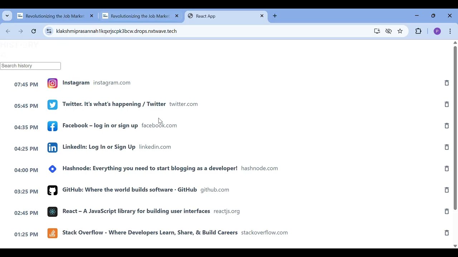Viewport: 458px width, 257px height.
Task: Click the Hashnode blogging title text
Action: coord(150,168)
